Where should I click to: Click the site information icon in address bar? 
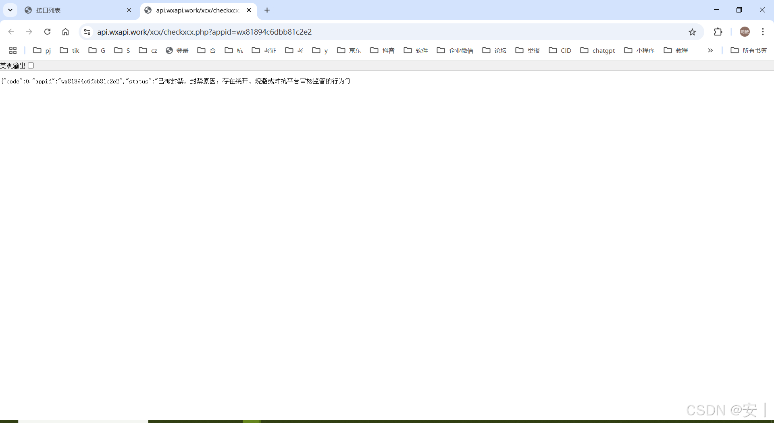(x=87, y=32)
